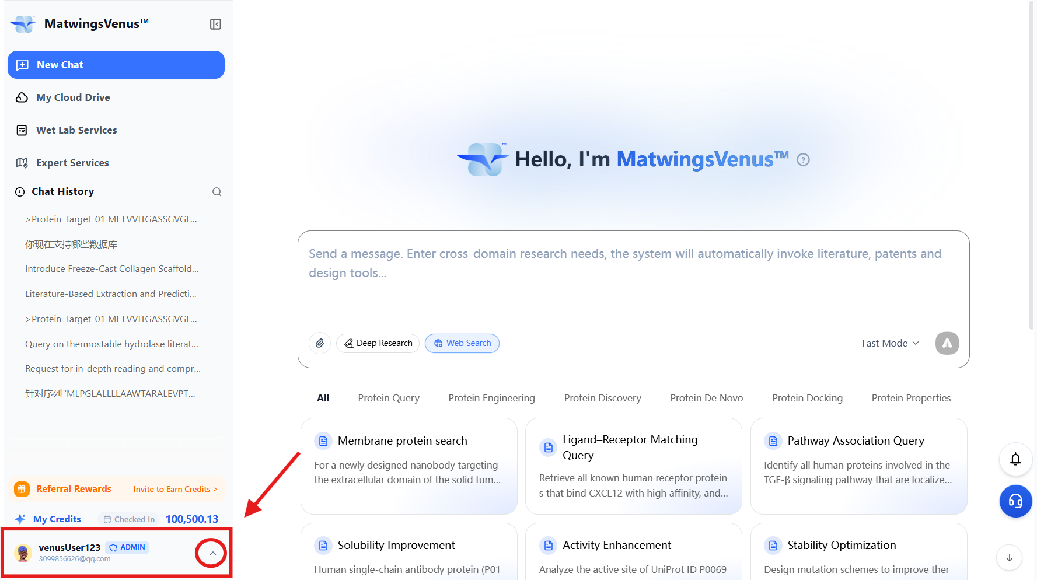
Task: Open Ligand–Receptor Matching Query card
Action: tap(634, 466)
